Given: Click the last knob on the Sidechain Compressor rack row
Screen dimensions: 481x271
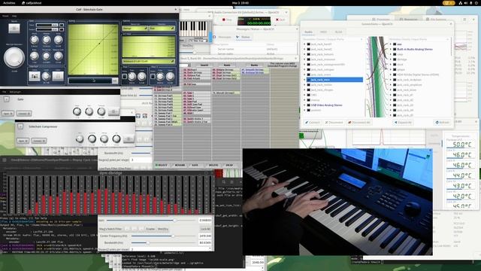Looking at the screenshot, I should (x=116, y=139).
